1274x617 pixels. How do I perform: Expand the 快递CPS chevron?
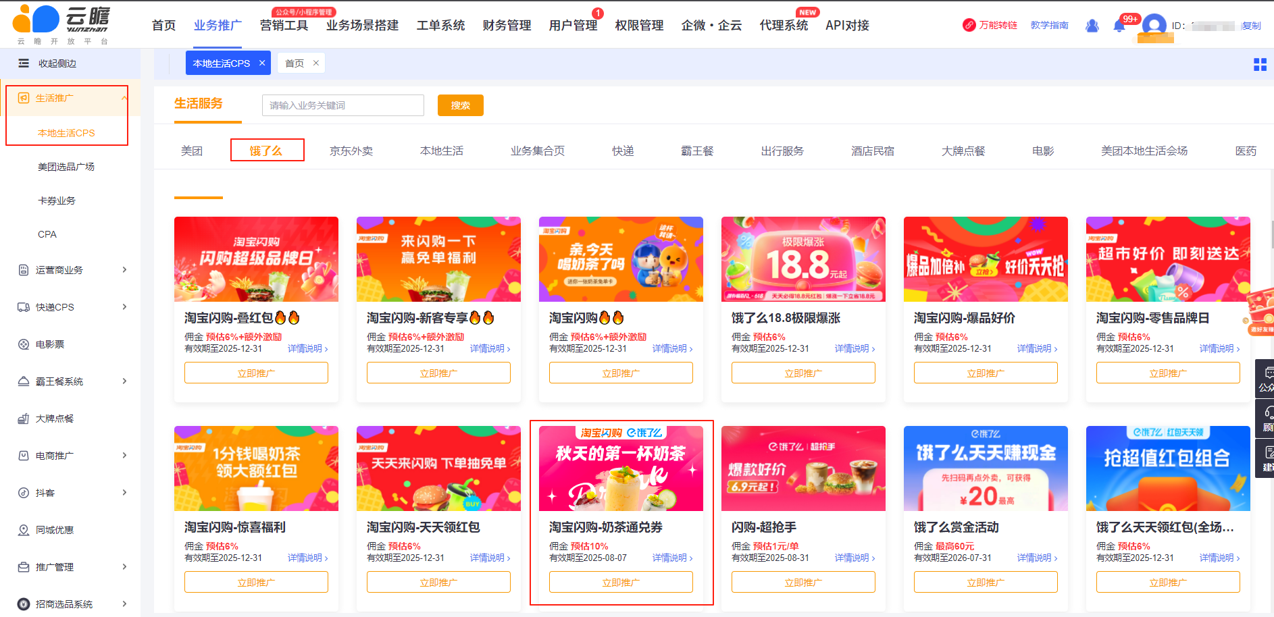(124, 307)
